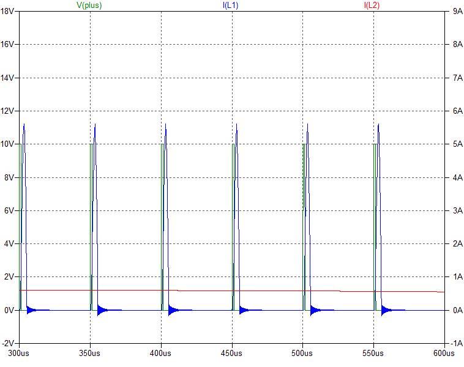Click the 400us time axis label
Screen dimensions: 464x367
point(160,353)
